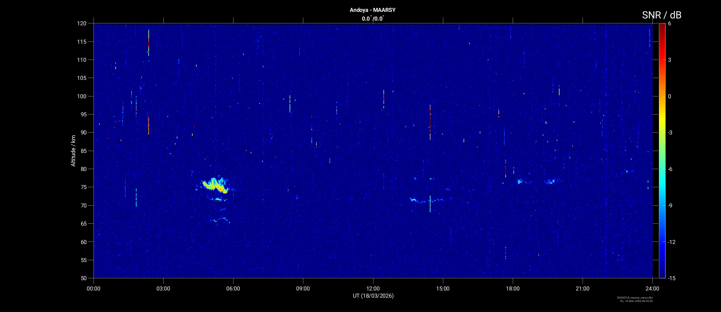Click the SNR / dB colorbar heading
This screenshot has height=312, width=721.
point(661,15)
